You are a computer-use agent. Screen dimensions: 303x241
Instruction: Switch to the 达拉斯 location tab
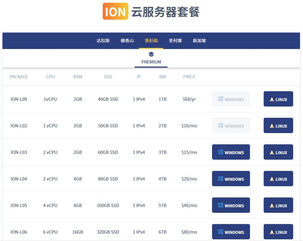coord(103,41)
